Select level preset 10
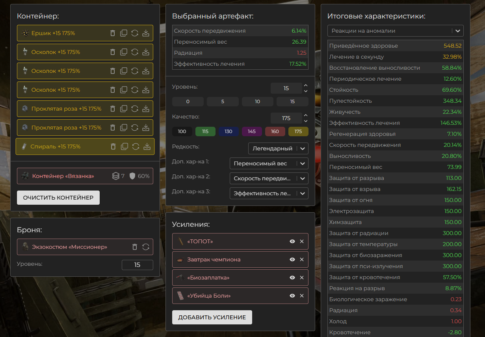485x337 pixels. pyautogui.click(x=258, y=102)
